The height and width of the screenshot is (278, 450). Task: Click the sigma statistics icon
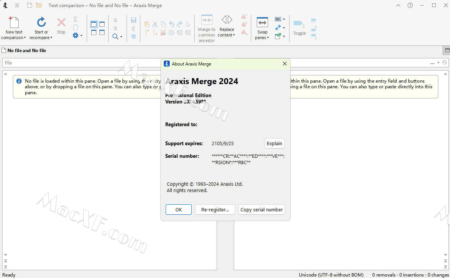pyautogui.click(x=76, y=19)
